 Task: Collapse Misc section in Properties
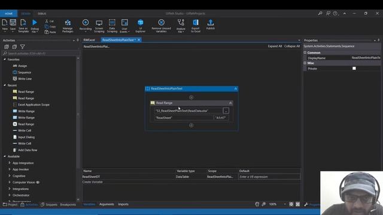(x=305, y=63)
